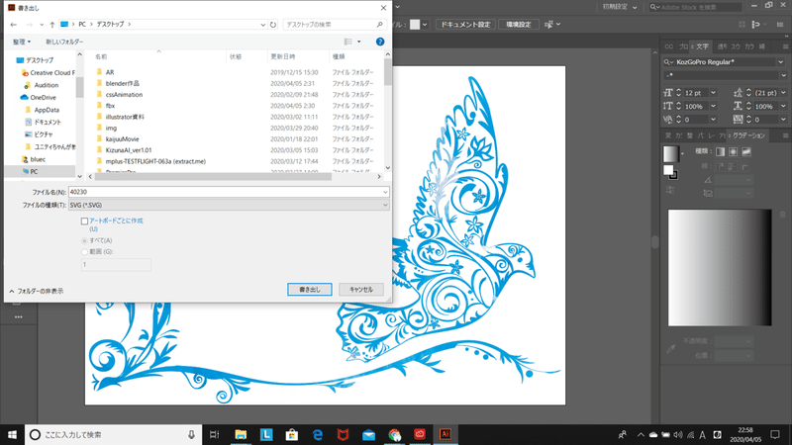Open the KozGoPro font family dropdown
Screen dimensions: 792x445
pyautogui.click(x=781, y=62)
